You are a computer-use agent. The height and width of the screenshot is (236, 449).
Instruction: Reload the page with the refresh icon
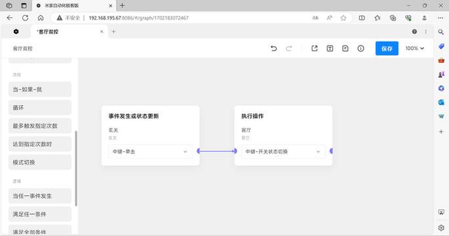point(25,18)
